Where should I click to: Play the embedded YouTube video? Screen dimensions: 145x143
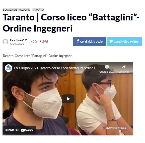(x=68, y=99)
